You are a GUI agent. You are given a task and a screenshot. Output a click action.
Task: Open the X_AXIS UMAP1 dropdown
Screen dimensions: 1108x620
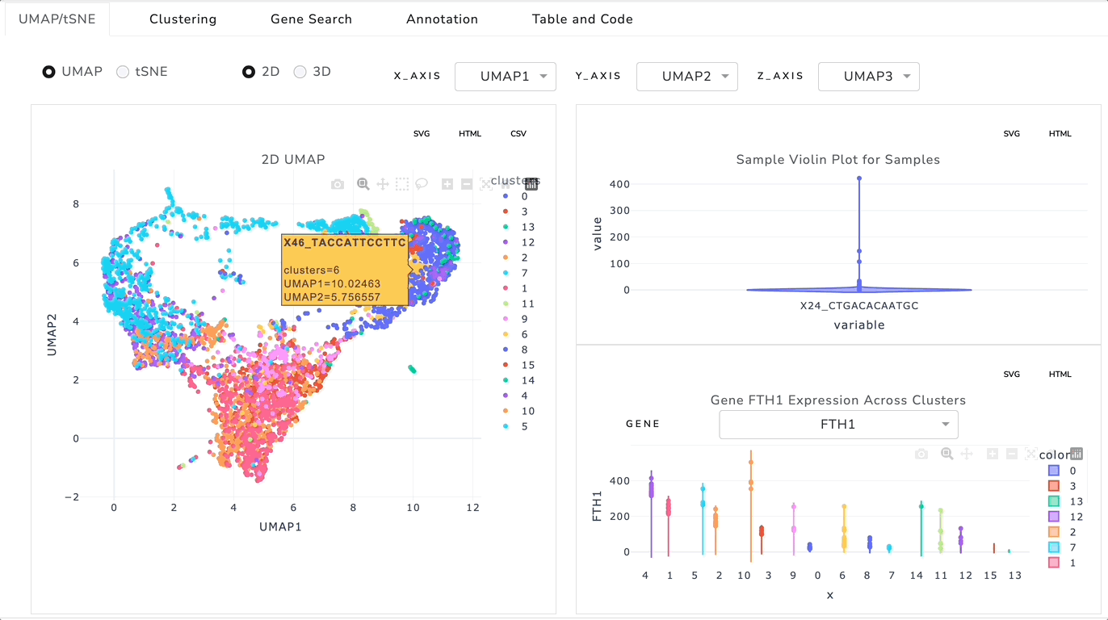(x=506, y=77)
